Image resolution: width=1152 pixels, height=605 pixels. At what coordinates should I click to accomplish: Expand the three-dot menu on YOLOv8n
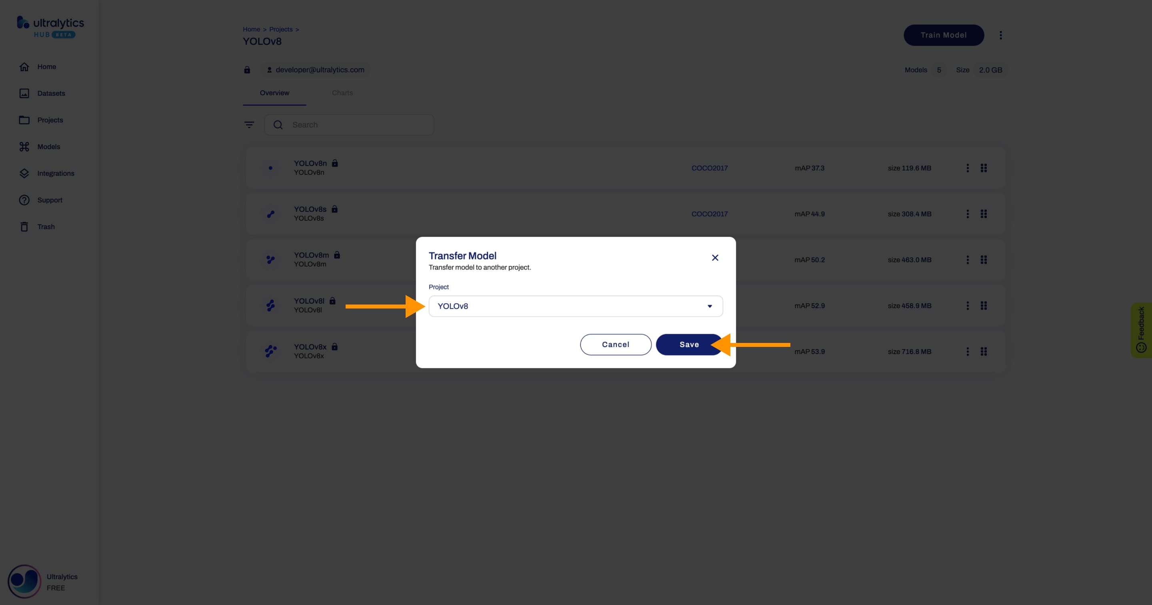pyautogui.click(x=968, y=168)
